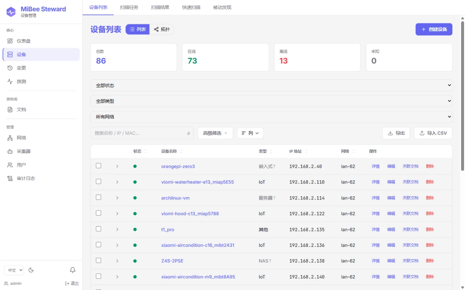Open the 全部类型 type dropdown

click(271, 101)
